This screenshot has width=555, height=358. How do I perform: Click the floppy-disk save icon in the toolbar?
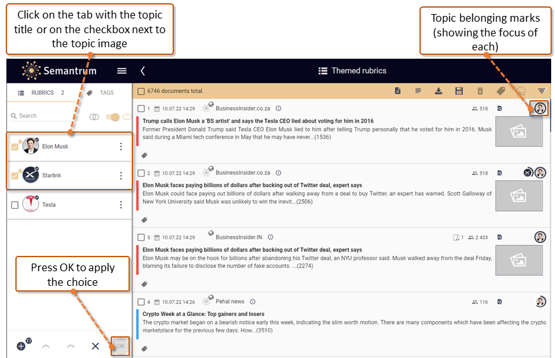(459, 91)
